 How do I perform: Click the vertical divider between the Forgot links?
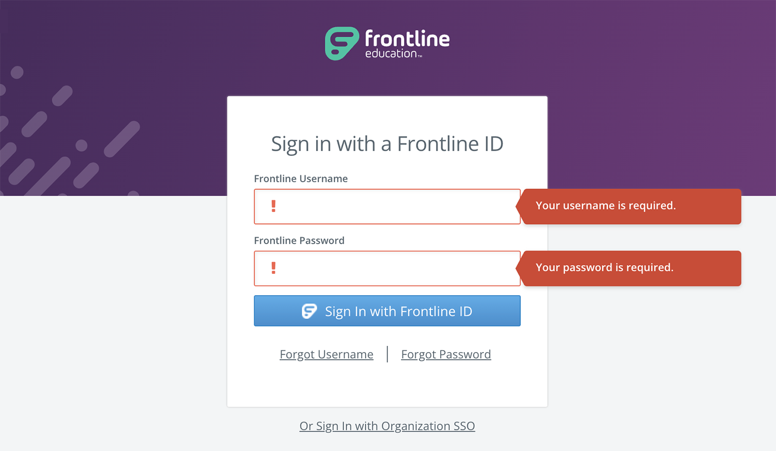(x=387, y=354)
